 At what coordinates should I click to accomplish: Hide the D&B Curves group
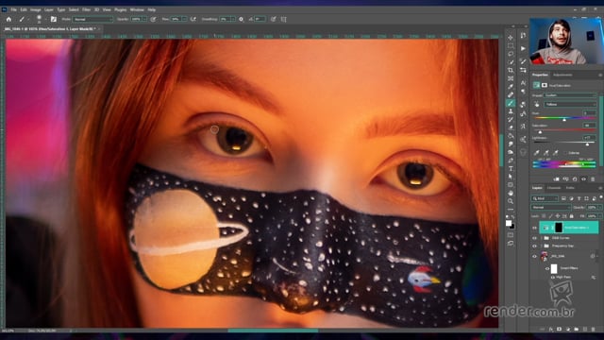coord(534,238)
